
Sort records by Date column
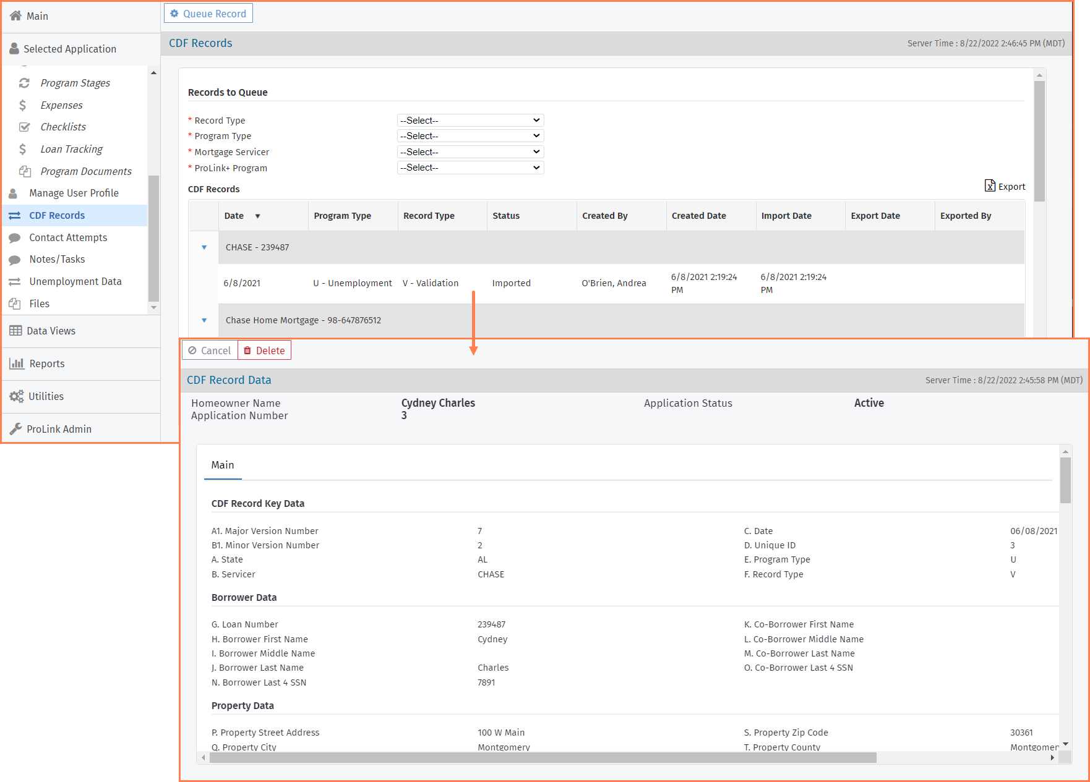234,216
